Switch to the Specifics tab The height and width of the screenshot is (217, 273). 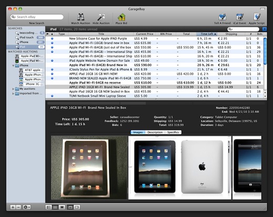[173, 132]
